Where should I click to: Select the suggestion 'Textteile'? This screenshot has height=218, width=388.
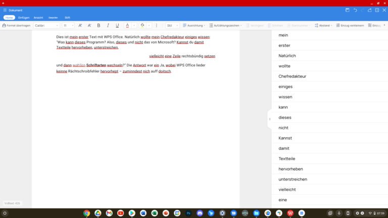click(329, 158)
